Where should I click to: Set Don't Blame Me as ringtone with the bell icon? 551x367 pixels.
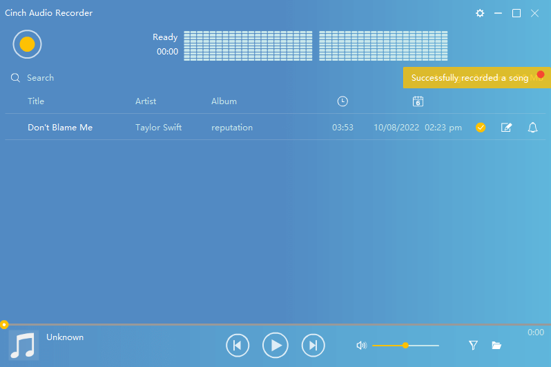coord(532,128)
